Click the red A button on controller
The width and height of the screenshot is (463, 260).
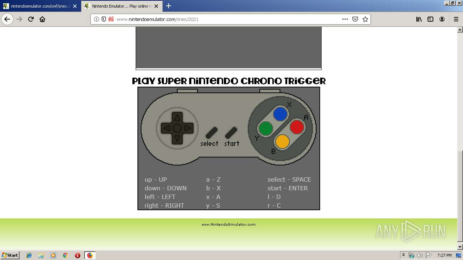297,127
